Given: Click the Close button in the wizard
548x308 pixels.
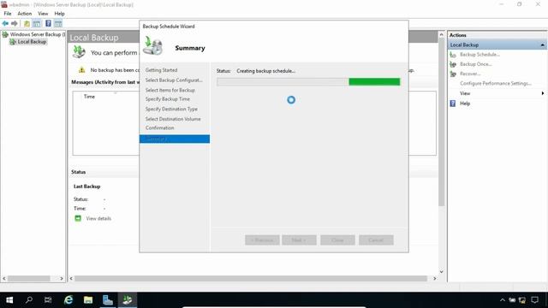Looking at the screenshot, I should [x=337, y=240].
